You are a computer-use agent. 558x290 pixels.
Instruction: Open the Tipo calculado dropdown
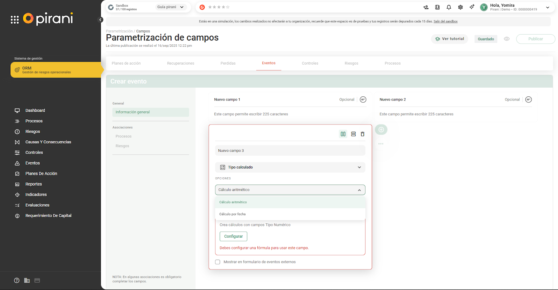point(290,168)
